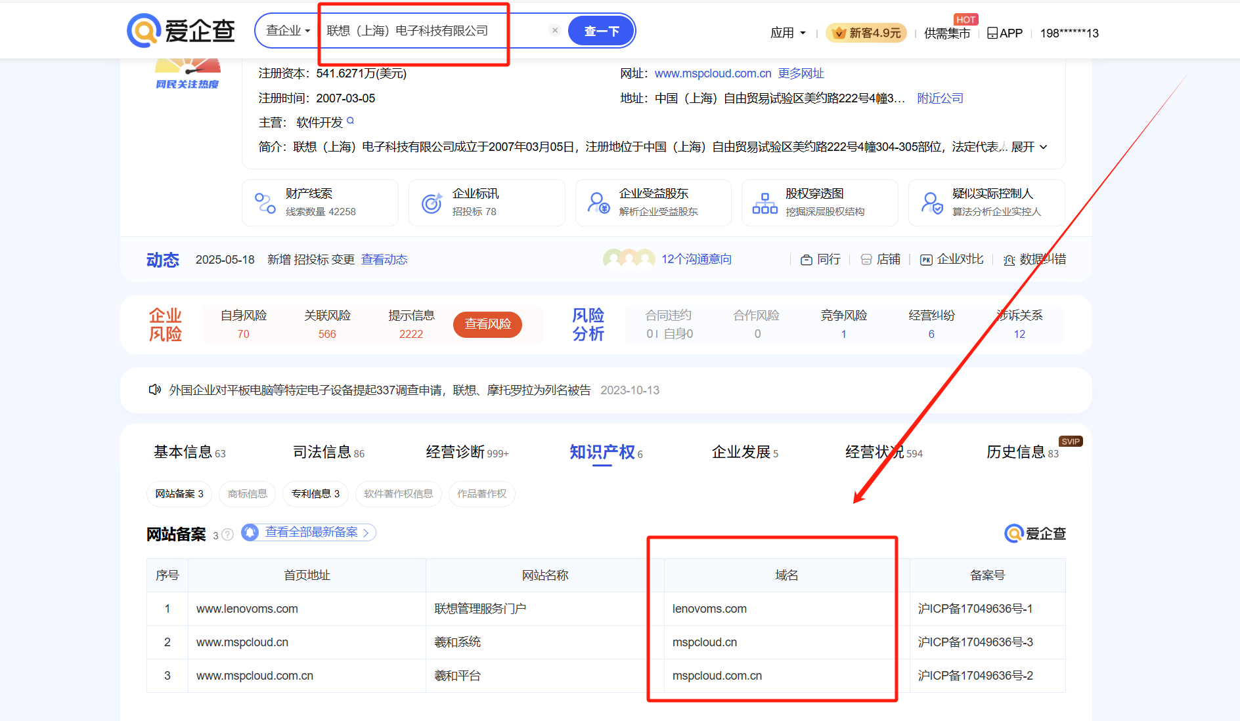Switch to 基本信息 tab
This screenshot has height=721, width=1240.
coord(189,452)
